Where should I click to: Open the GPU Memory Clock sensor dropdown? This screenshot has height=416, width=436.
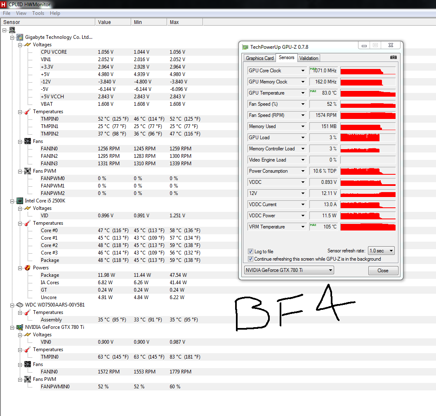tap(303, 82)
